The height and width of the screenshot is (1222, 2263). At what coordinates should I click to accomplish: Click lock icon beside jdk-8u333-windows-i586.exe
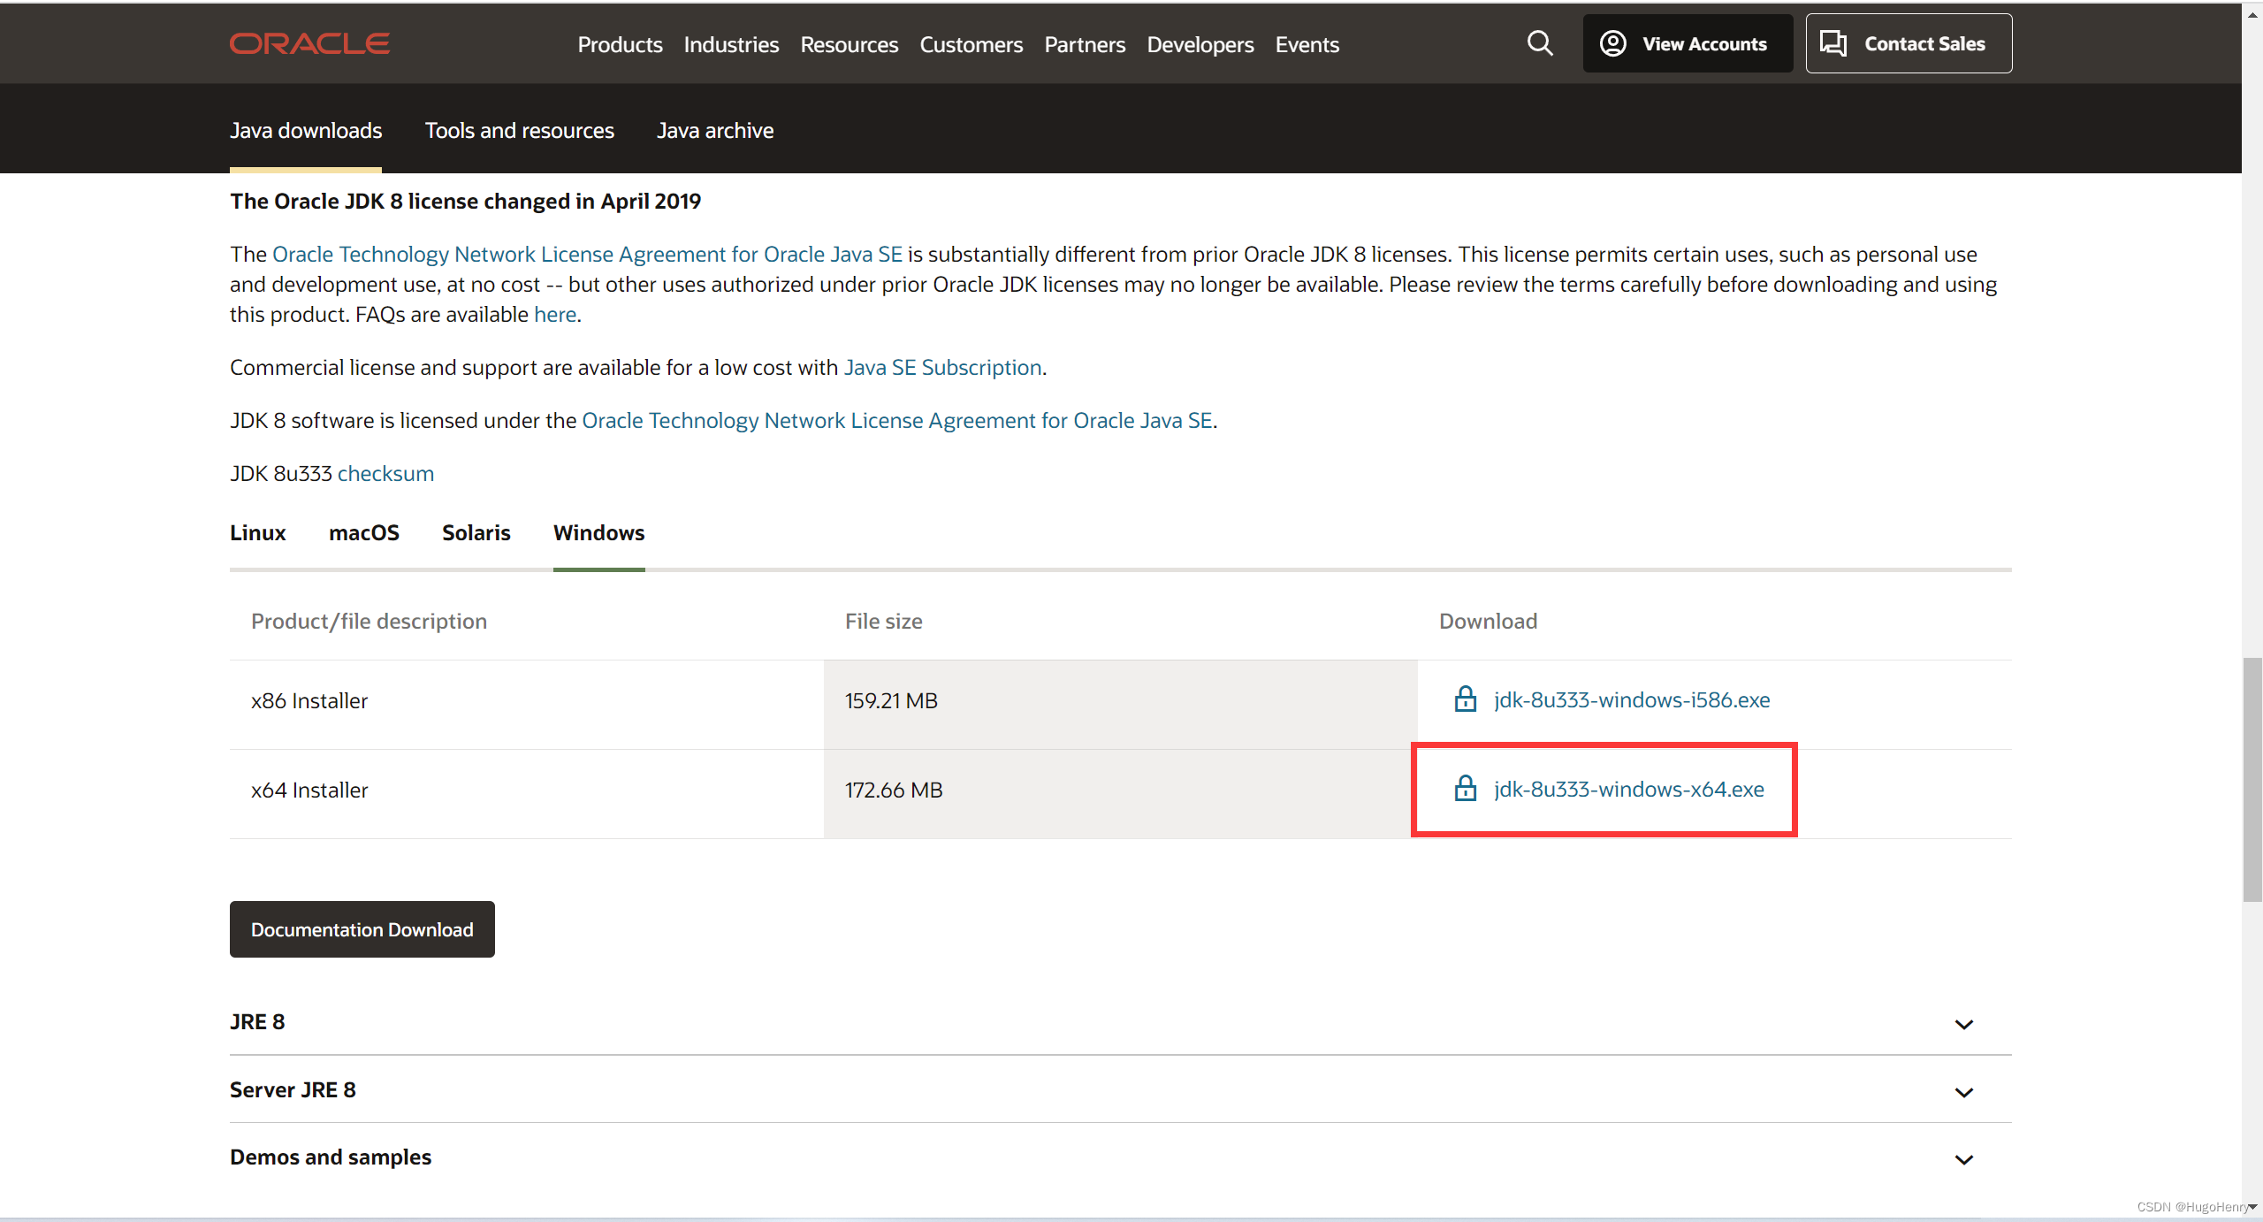coord(1465,699)
